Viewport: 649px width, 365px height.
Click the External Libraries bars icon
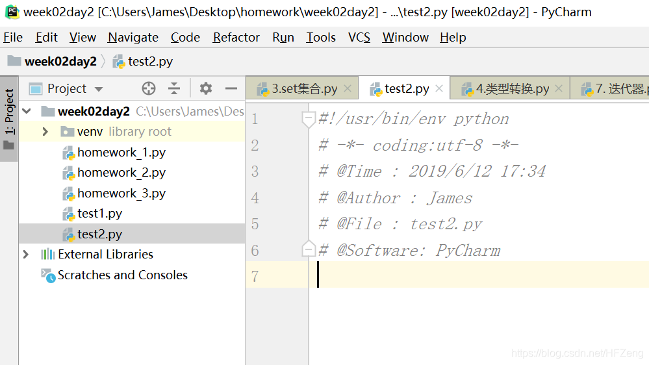(48, 254)
